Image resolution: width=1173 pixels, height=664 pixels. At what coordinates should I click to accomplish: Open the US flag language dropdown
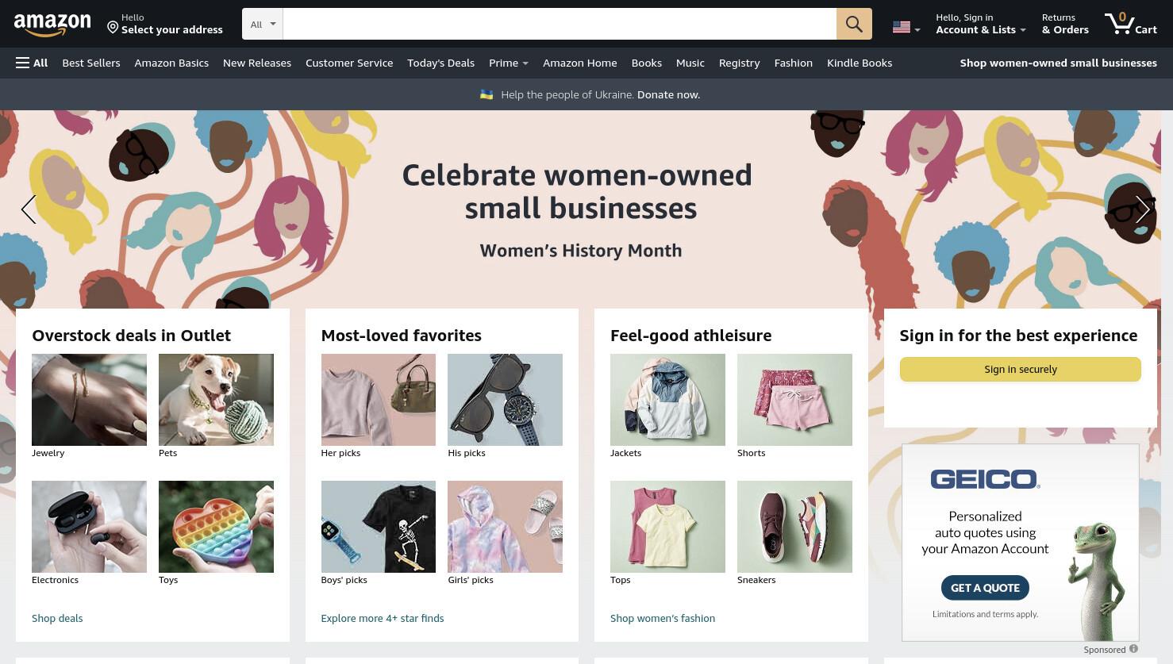[x=906, y=28]
